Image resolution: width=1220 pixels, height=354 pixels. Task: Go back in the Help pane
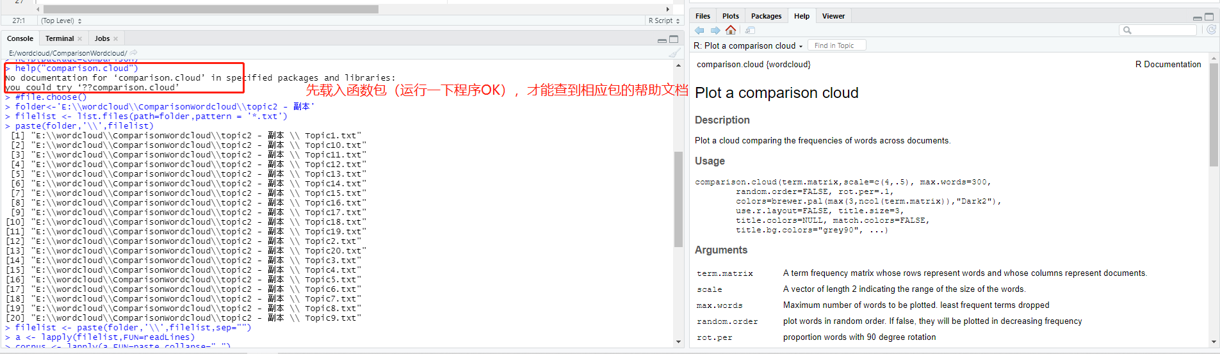click(699, 30)
